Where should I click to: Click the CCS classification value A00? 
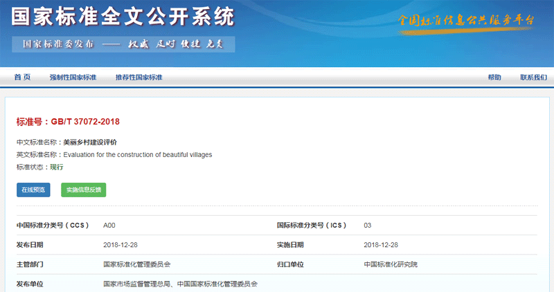pyautogui.click(x=109, y=226)
